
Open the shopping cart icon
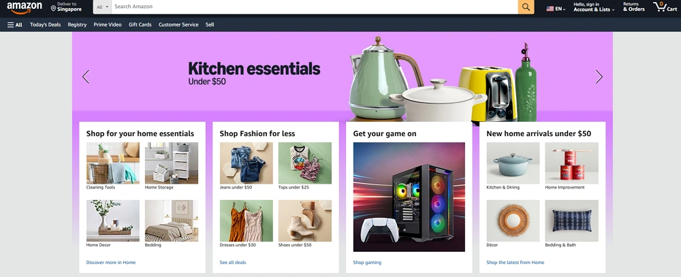[x=665, y=7]
